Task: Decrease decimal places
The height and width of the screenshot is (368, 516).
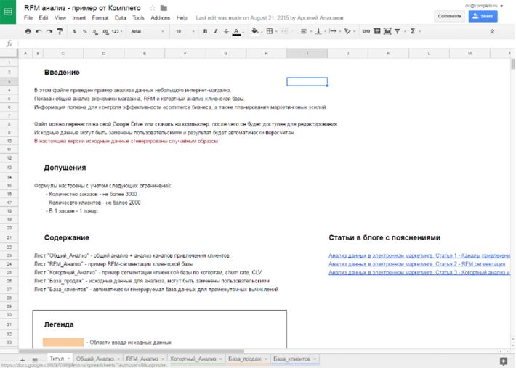Action: coord(94,31)
